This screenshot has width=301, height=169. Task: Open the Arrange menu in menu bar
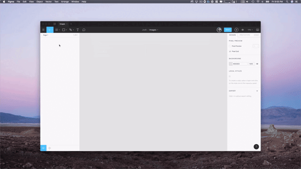65,1
